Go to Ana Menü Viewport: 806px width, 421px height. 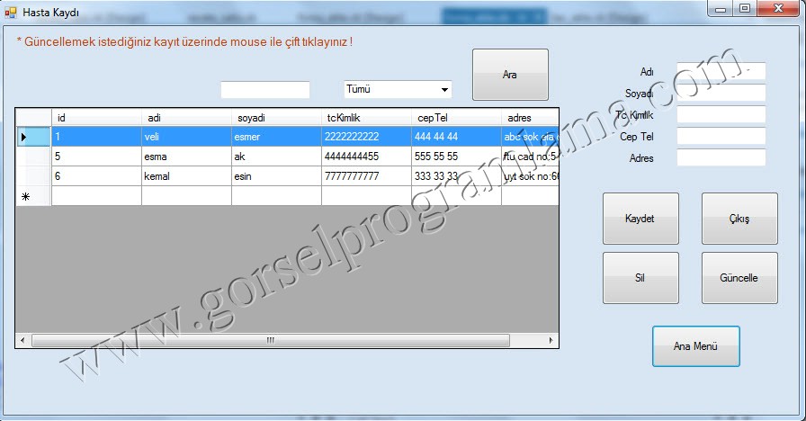coord(695,346)
